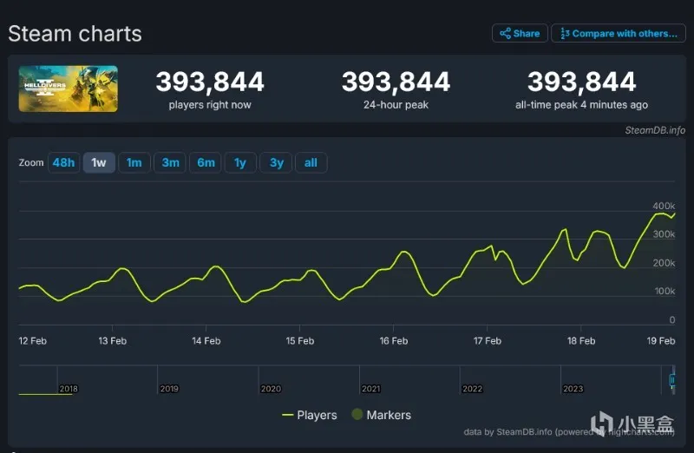Viewport: 694px width, 453px height.
Task: Click the 2021 label in navigator timeline
Action: coord(371,389)
